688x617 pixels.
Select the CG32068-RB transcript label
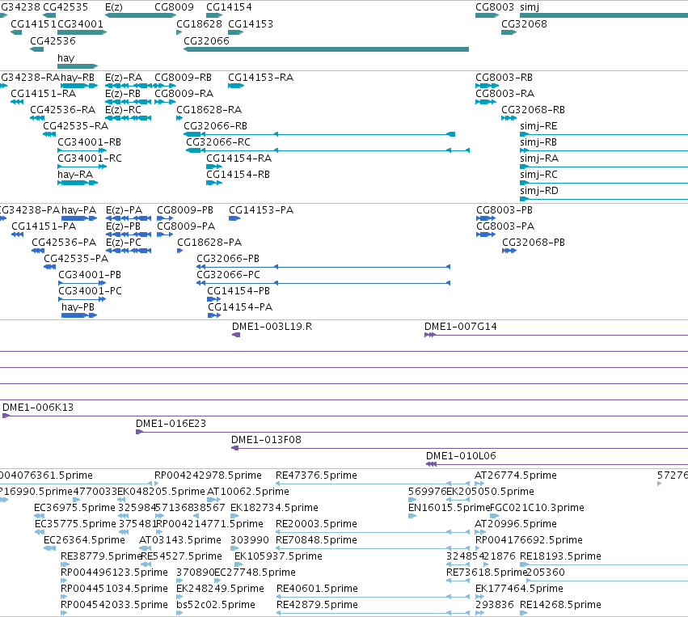coord(533,110)
